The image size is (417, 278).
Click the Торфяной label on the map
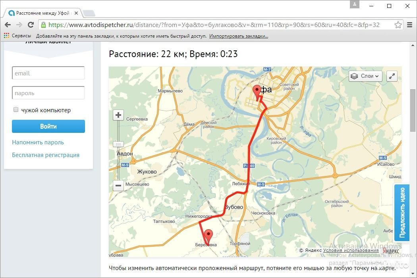[x=240, y=243]
